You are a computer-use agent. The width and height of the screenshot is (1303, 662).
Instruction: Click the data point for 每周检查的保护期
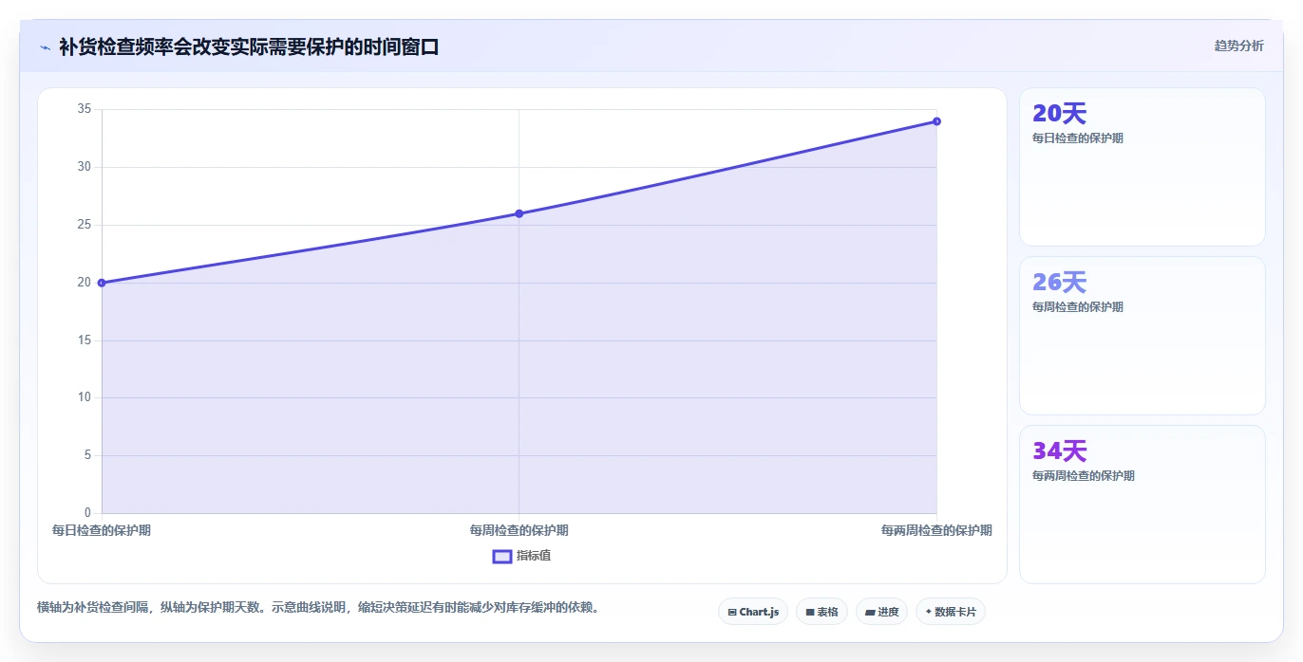coord(519,213)
